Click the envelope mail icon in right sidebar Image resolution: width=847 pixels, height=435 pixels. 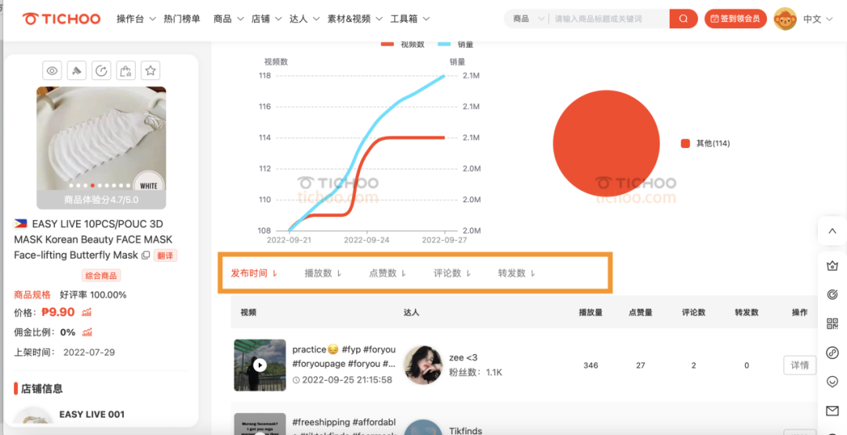pyautogui.click(x=832, y=411)
